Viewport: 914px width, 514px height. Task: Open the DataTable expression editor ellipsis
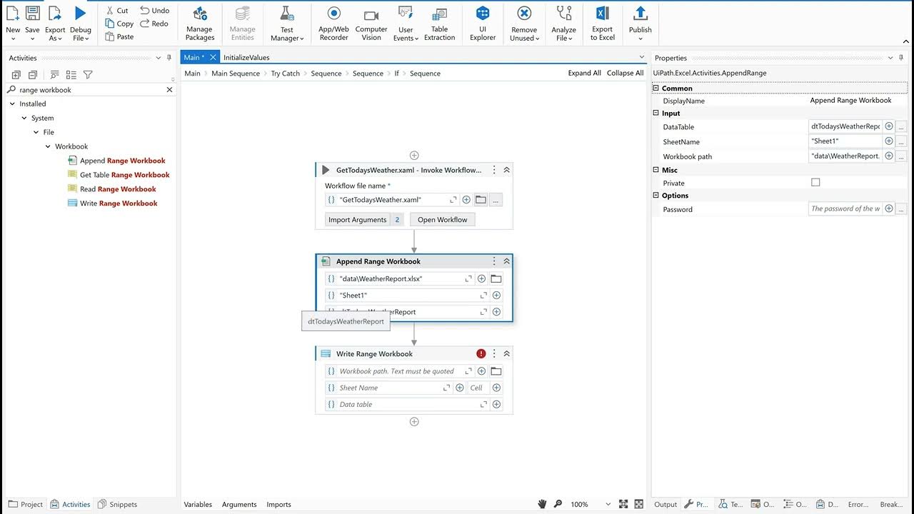[x=901, y=127]
